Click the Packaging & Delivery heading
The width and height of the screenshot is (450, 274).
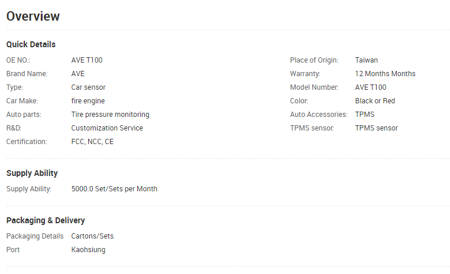coord(46,220)
